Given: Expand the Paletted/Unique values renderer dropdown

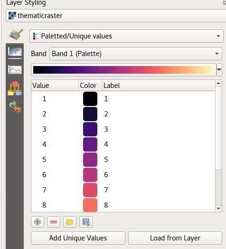Looking at the screenshot, I should point(126,36).
